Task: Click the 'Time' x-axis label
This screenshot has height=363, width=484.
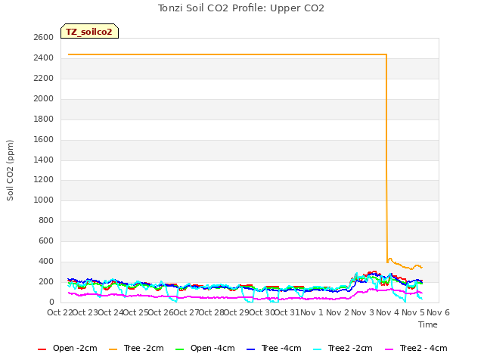Action: (x=428, y=324)
